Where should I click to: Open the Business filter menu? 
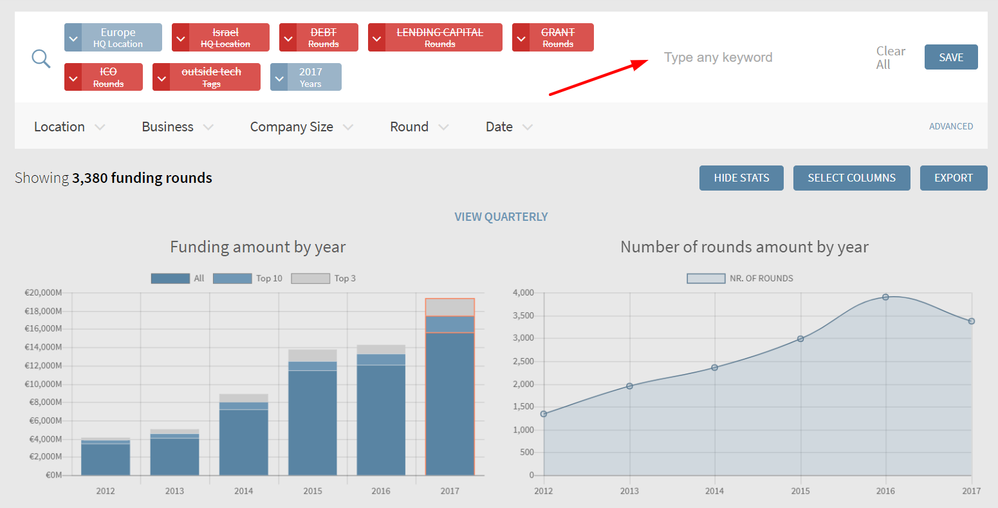177,127
